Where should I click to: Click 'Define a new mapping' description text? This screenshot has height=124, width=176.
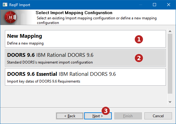click(25, 43)
